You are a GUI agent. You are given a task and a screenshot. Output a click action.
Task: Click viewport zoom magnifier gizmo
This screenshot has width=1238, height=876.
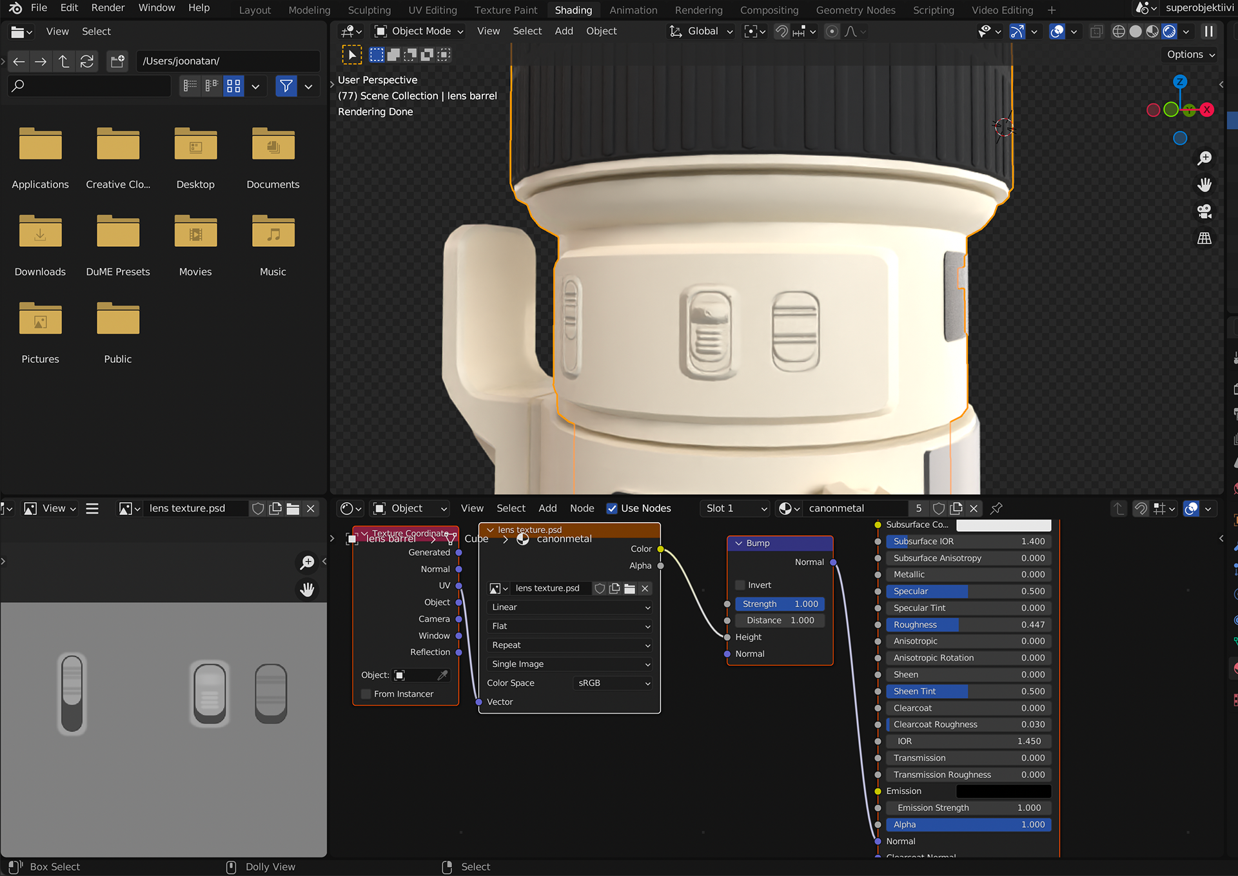tap(1204, 159)
